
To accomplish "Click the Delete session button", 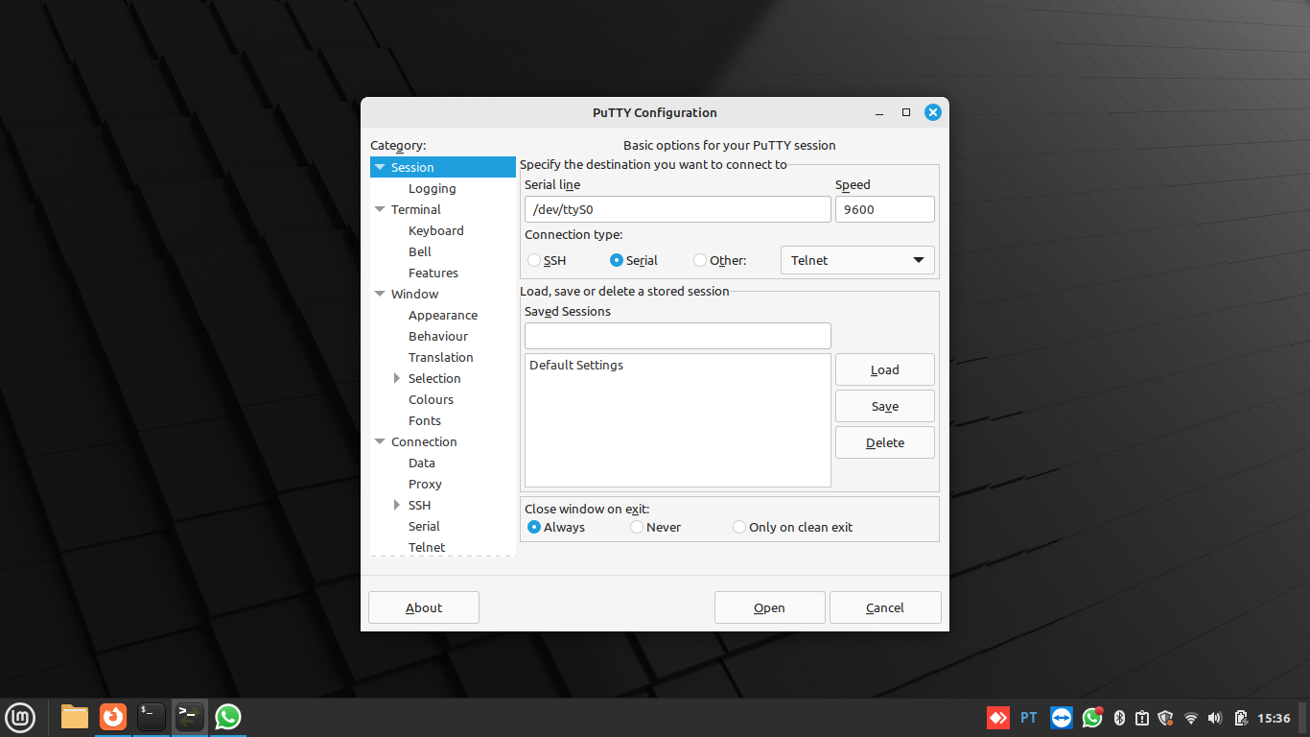I will 885,442.
